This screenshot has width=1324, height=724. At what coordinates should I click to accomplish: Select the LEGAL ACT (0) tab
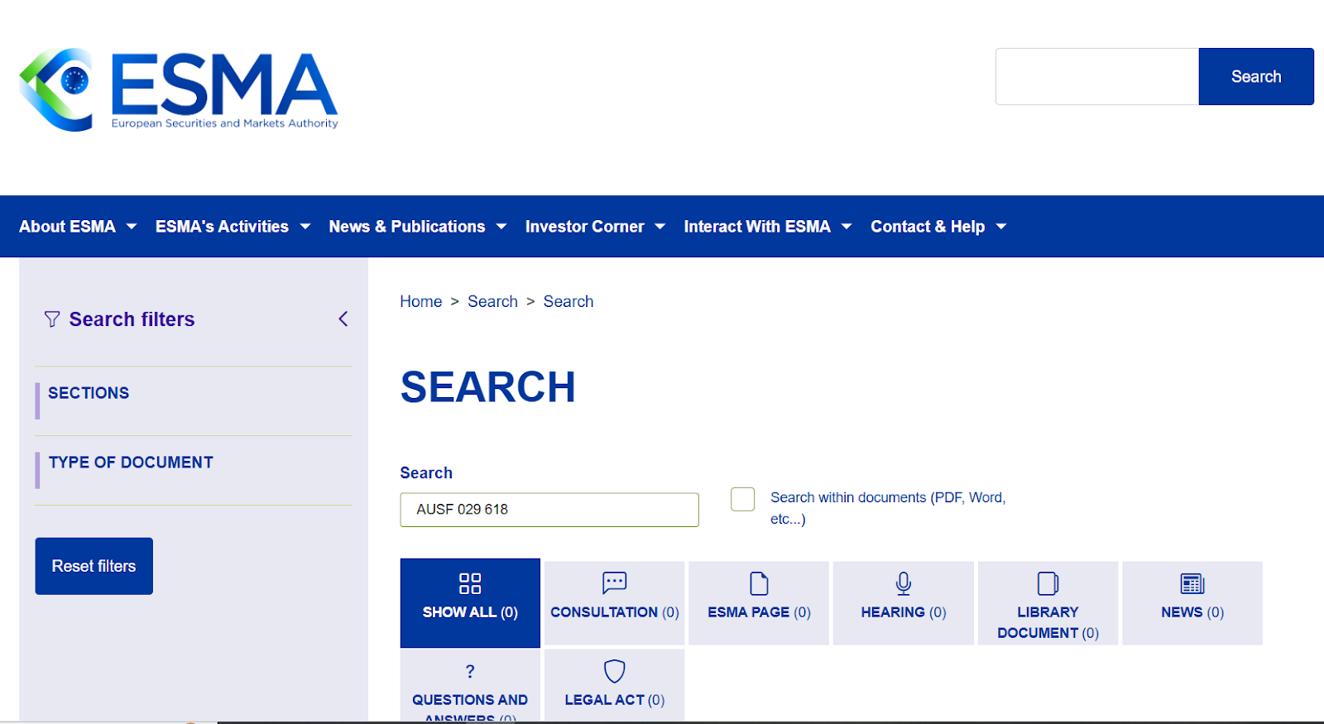[615, 686]
